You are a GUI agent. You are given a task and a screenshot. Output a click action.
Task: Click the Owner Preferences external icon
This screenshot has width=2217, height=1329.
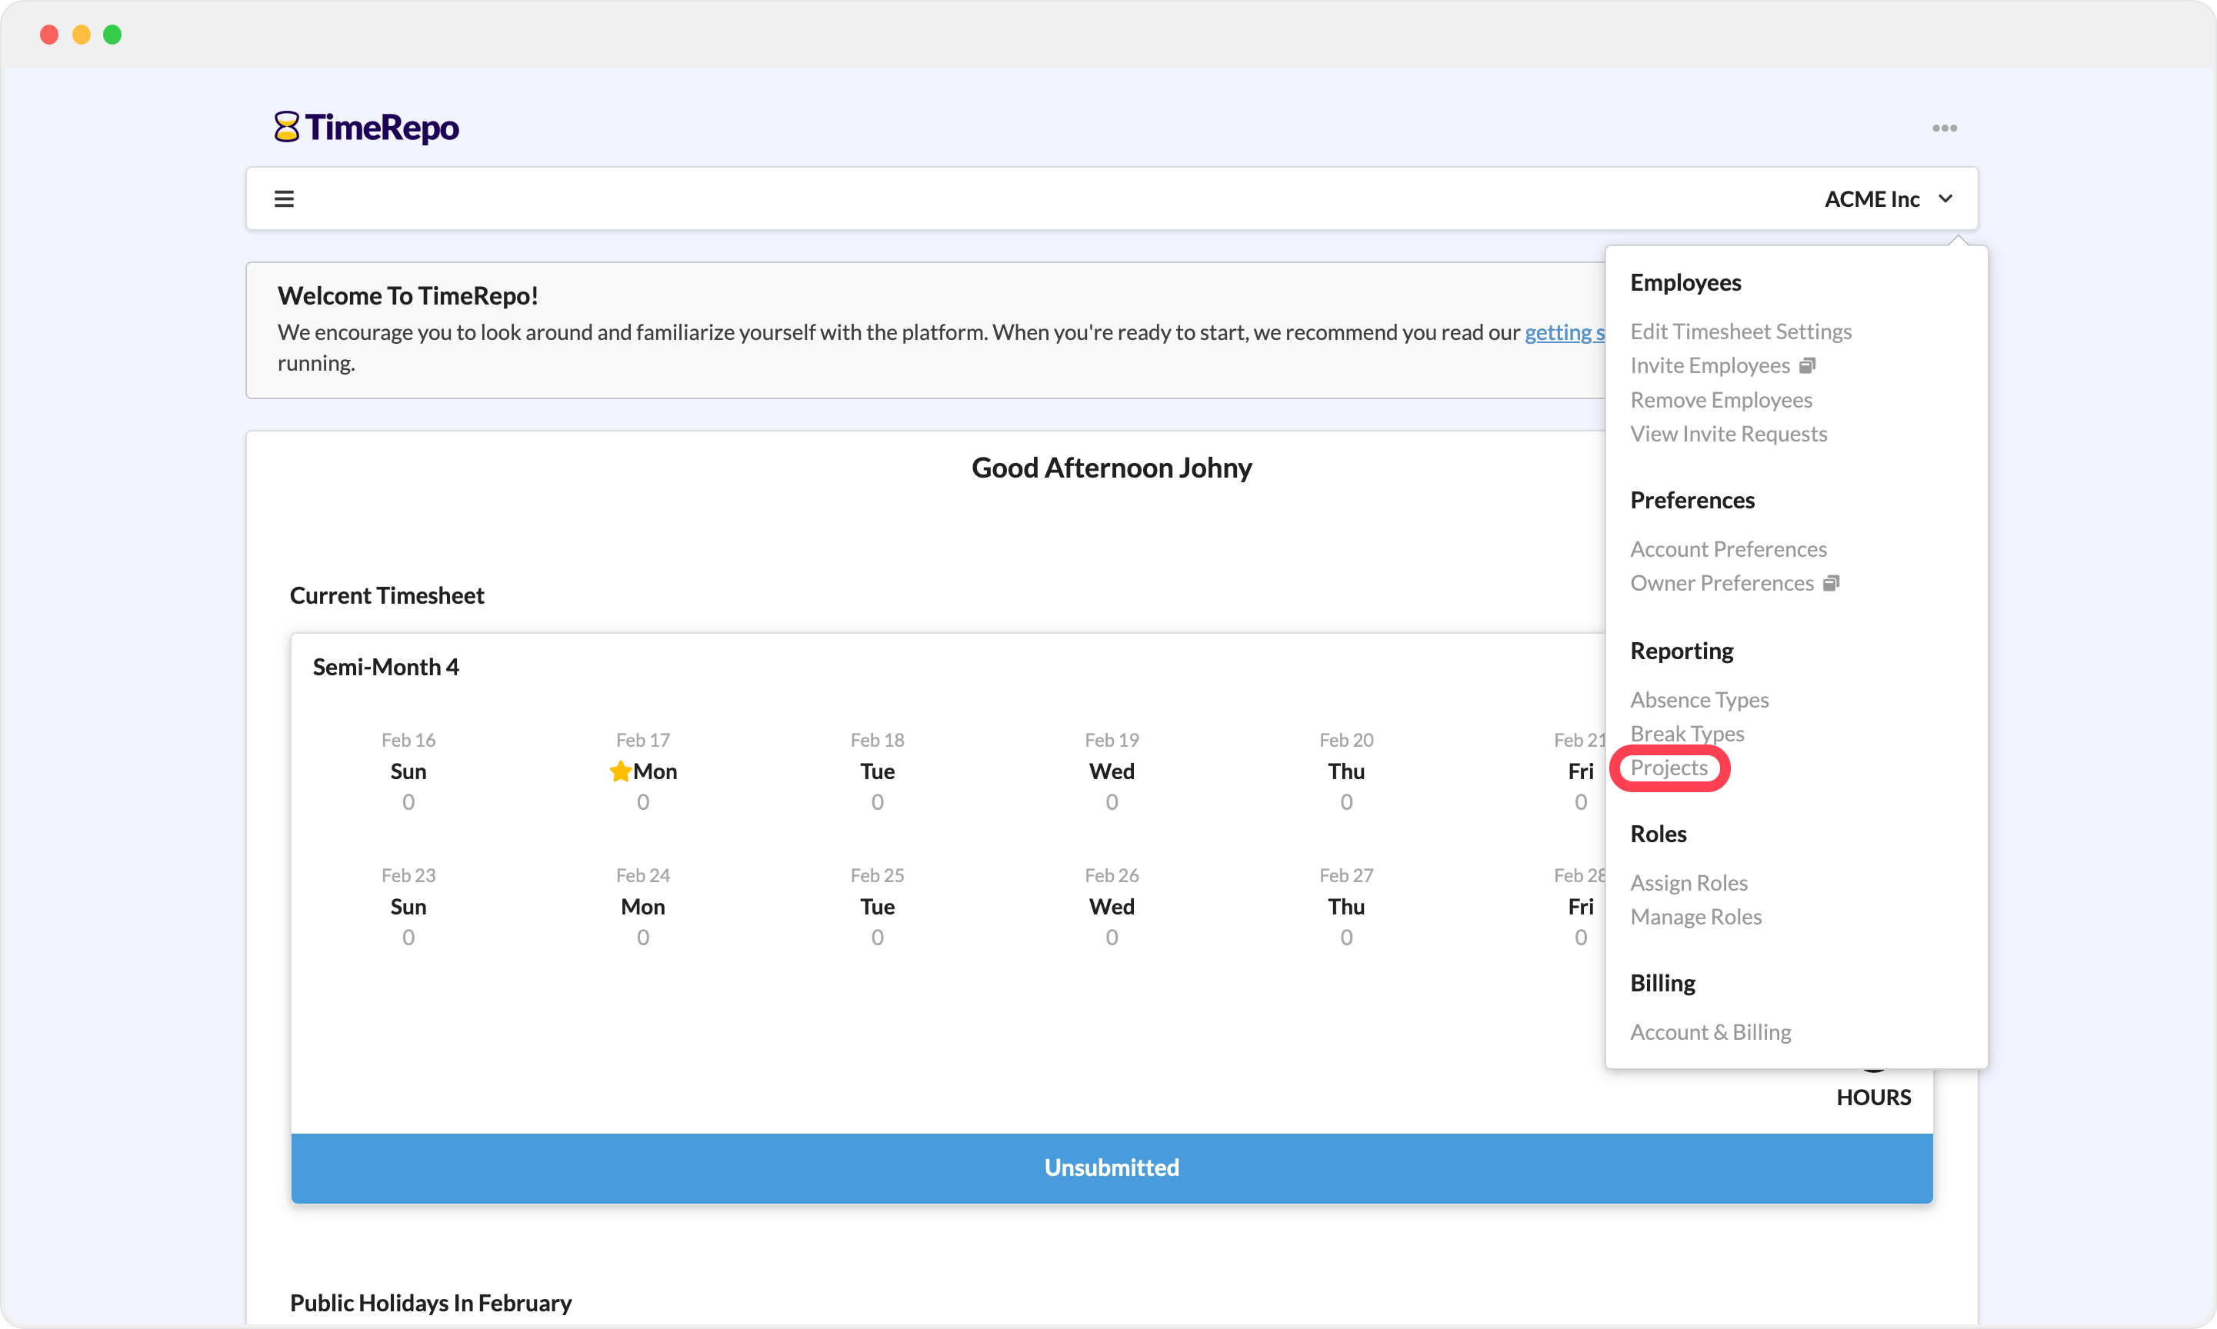1831,583
